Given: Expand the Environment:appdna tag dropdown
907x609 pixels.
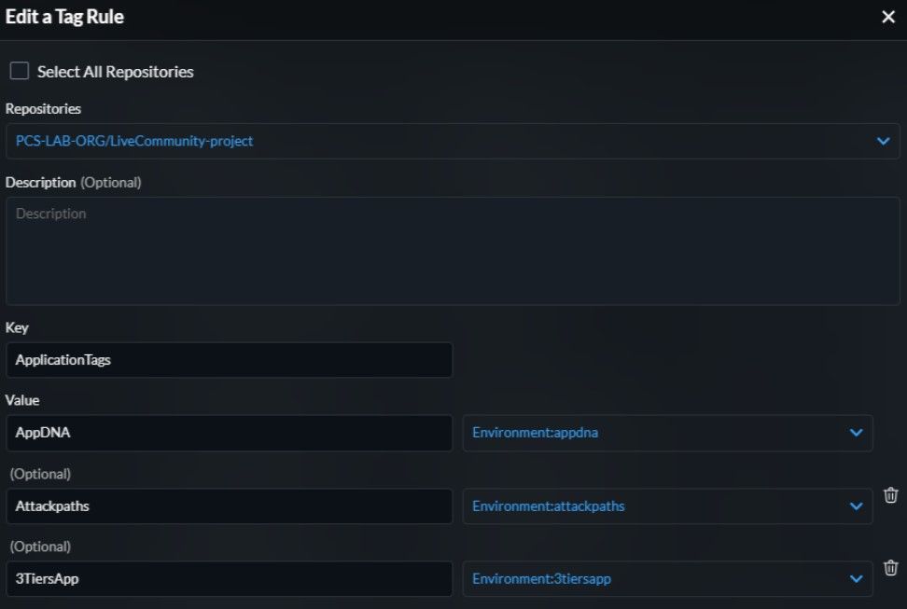Looking at the screenshot, I should (x=653, y=433).
